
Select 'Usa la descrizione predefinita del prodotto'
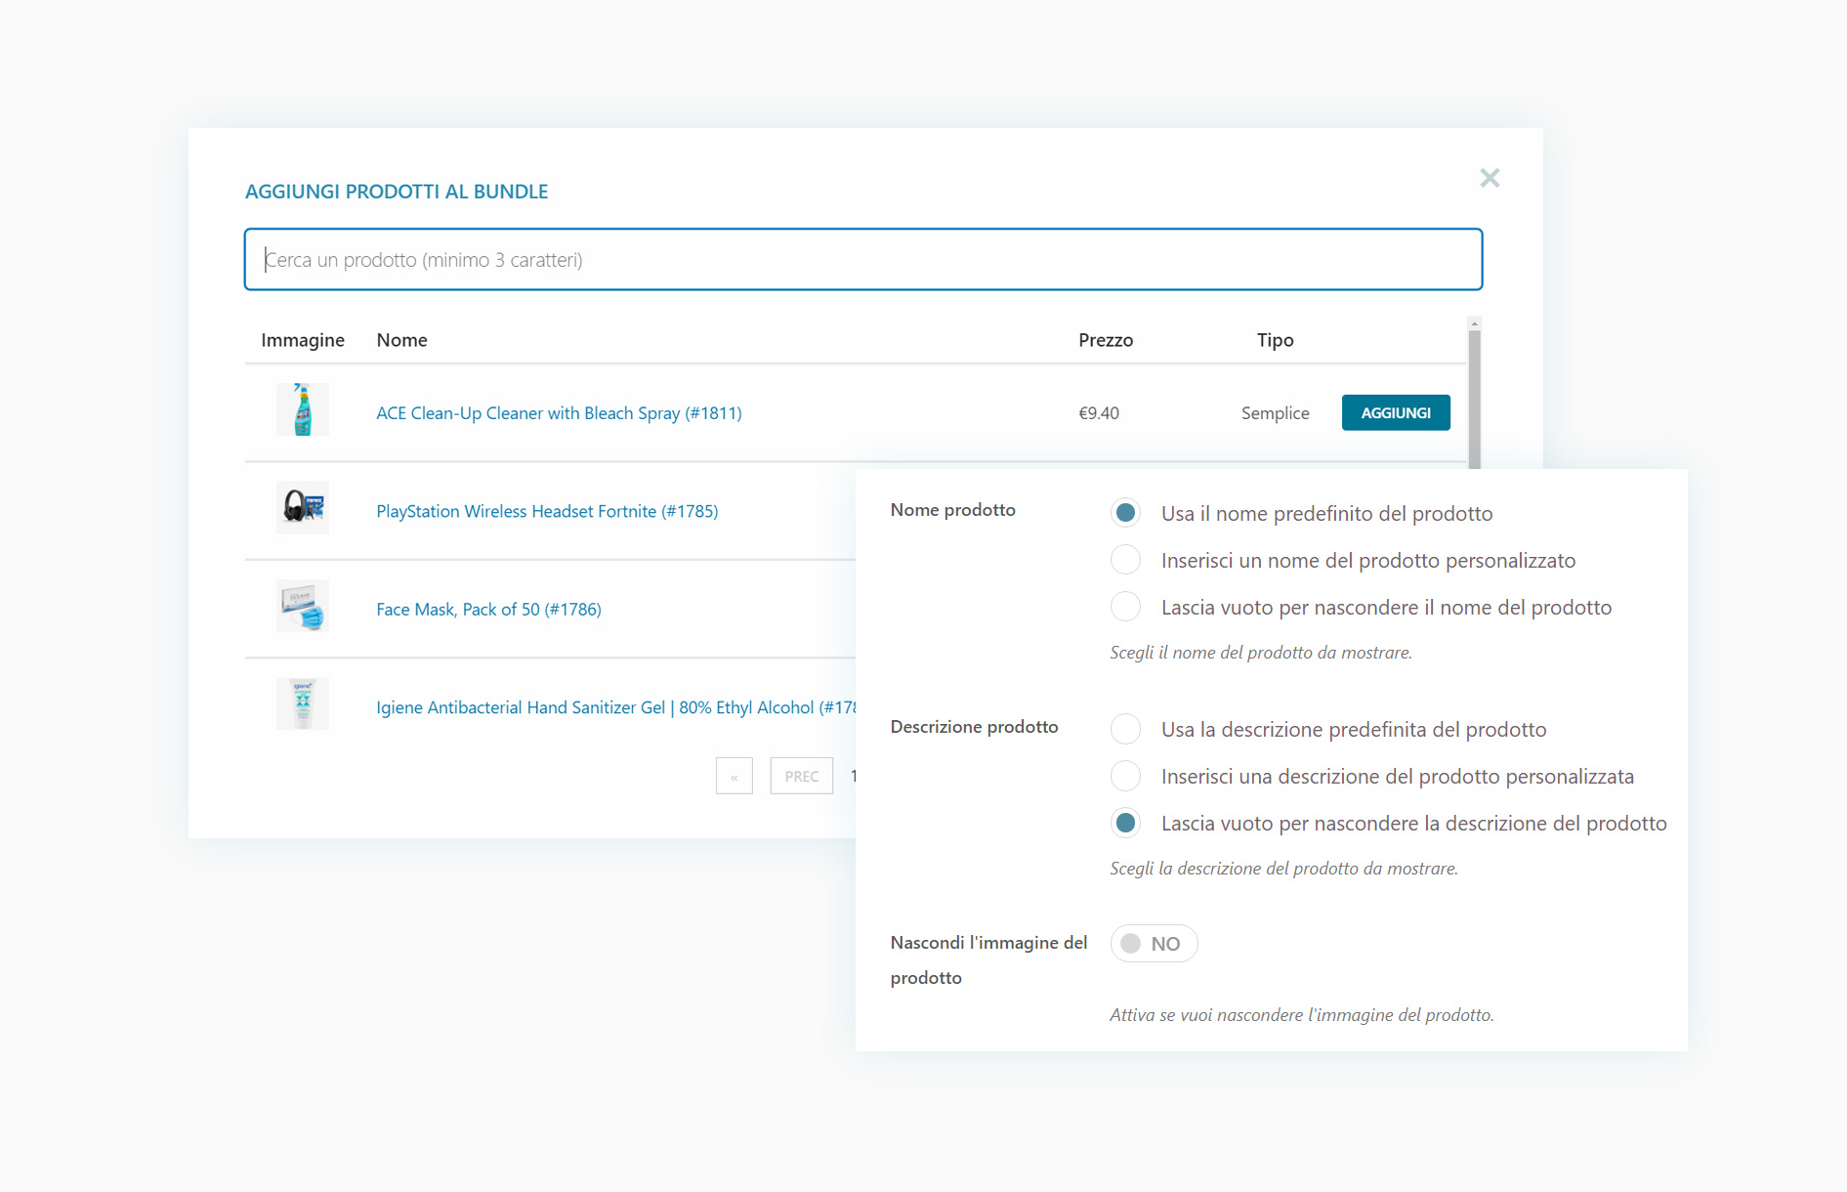[x=1125, y=729]
